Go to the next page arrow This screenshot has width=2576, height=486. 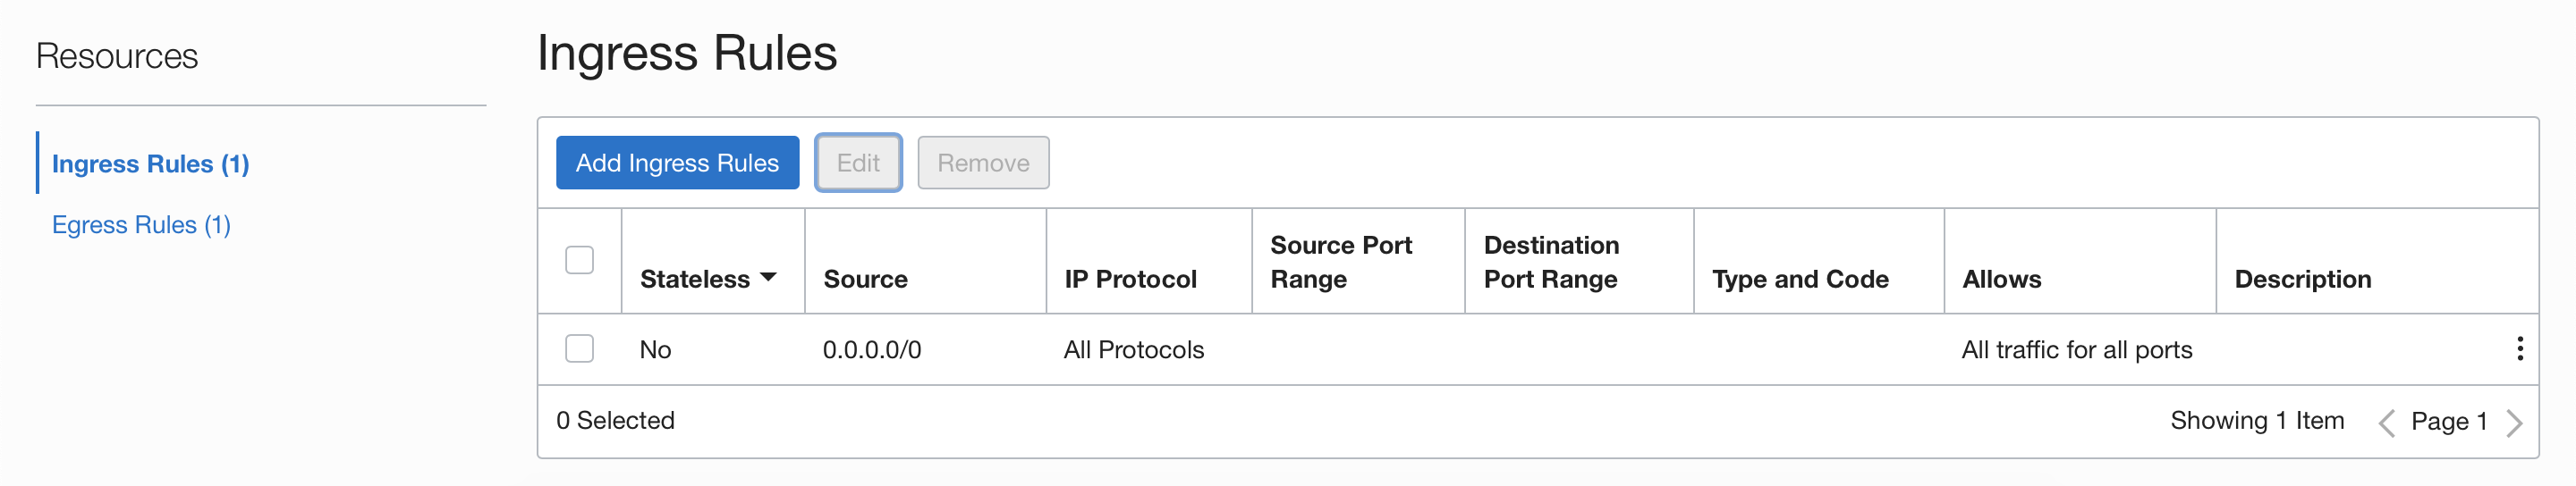pyautogui.click(x=2514, y=423)
